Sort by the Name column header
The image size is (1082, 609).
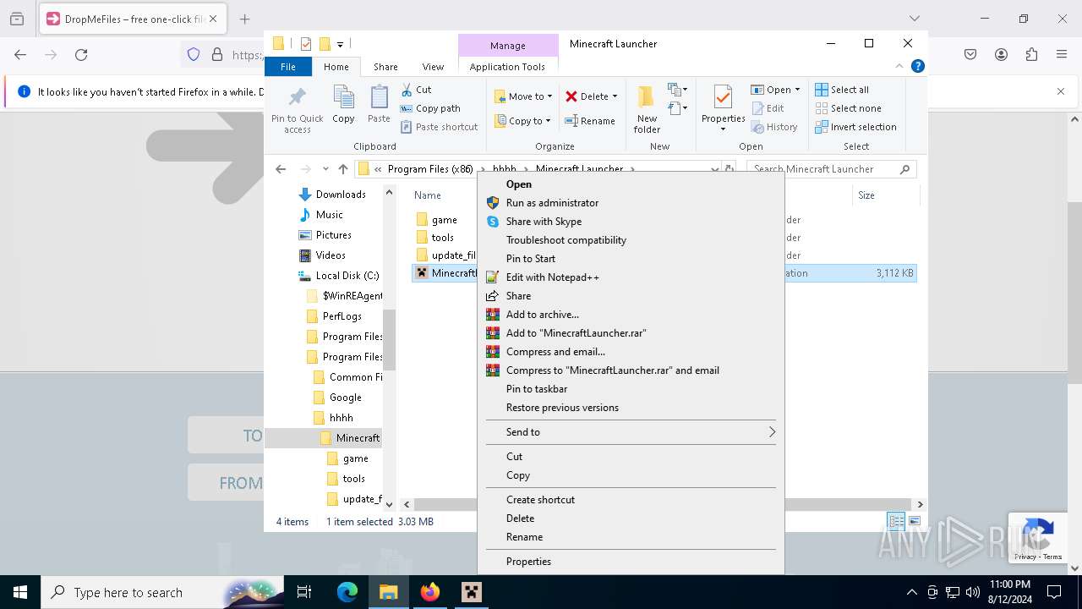tap(428, 195)
